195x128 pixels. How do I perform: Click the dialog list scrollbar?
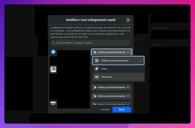132,51
